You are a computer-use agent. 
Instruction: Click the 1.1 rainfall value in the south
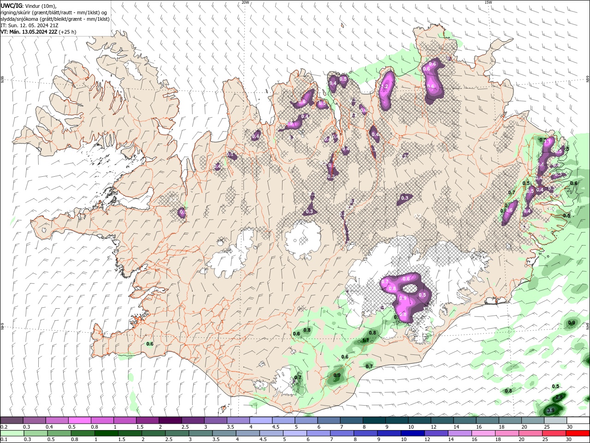coord(365,341)
